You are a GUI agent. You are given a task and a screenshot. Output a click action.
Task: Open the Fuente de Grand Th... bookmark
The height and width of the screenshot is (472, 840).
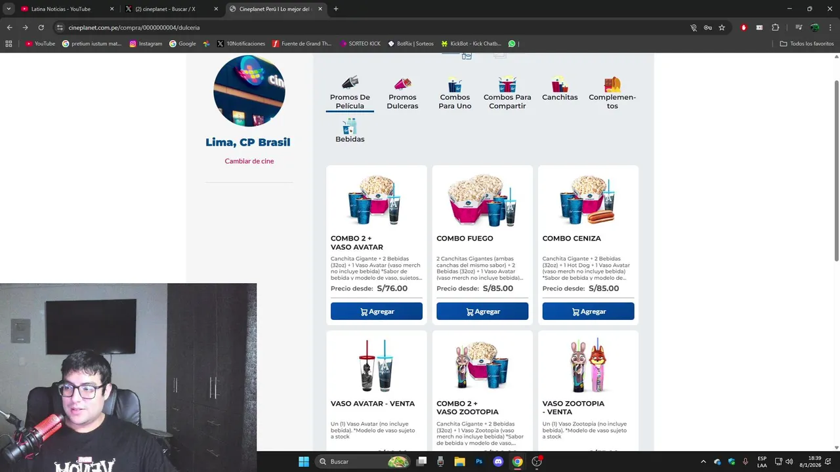303,44
